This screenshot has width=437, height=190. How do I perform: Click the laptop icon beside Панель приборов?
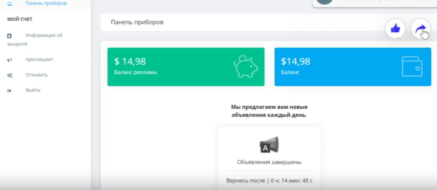point(10,3)
